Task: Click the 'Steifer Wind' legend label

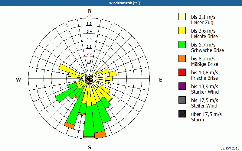Action: 204,106
